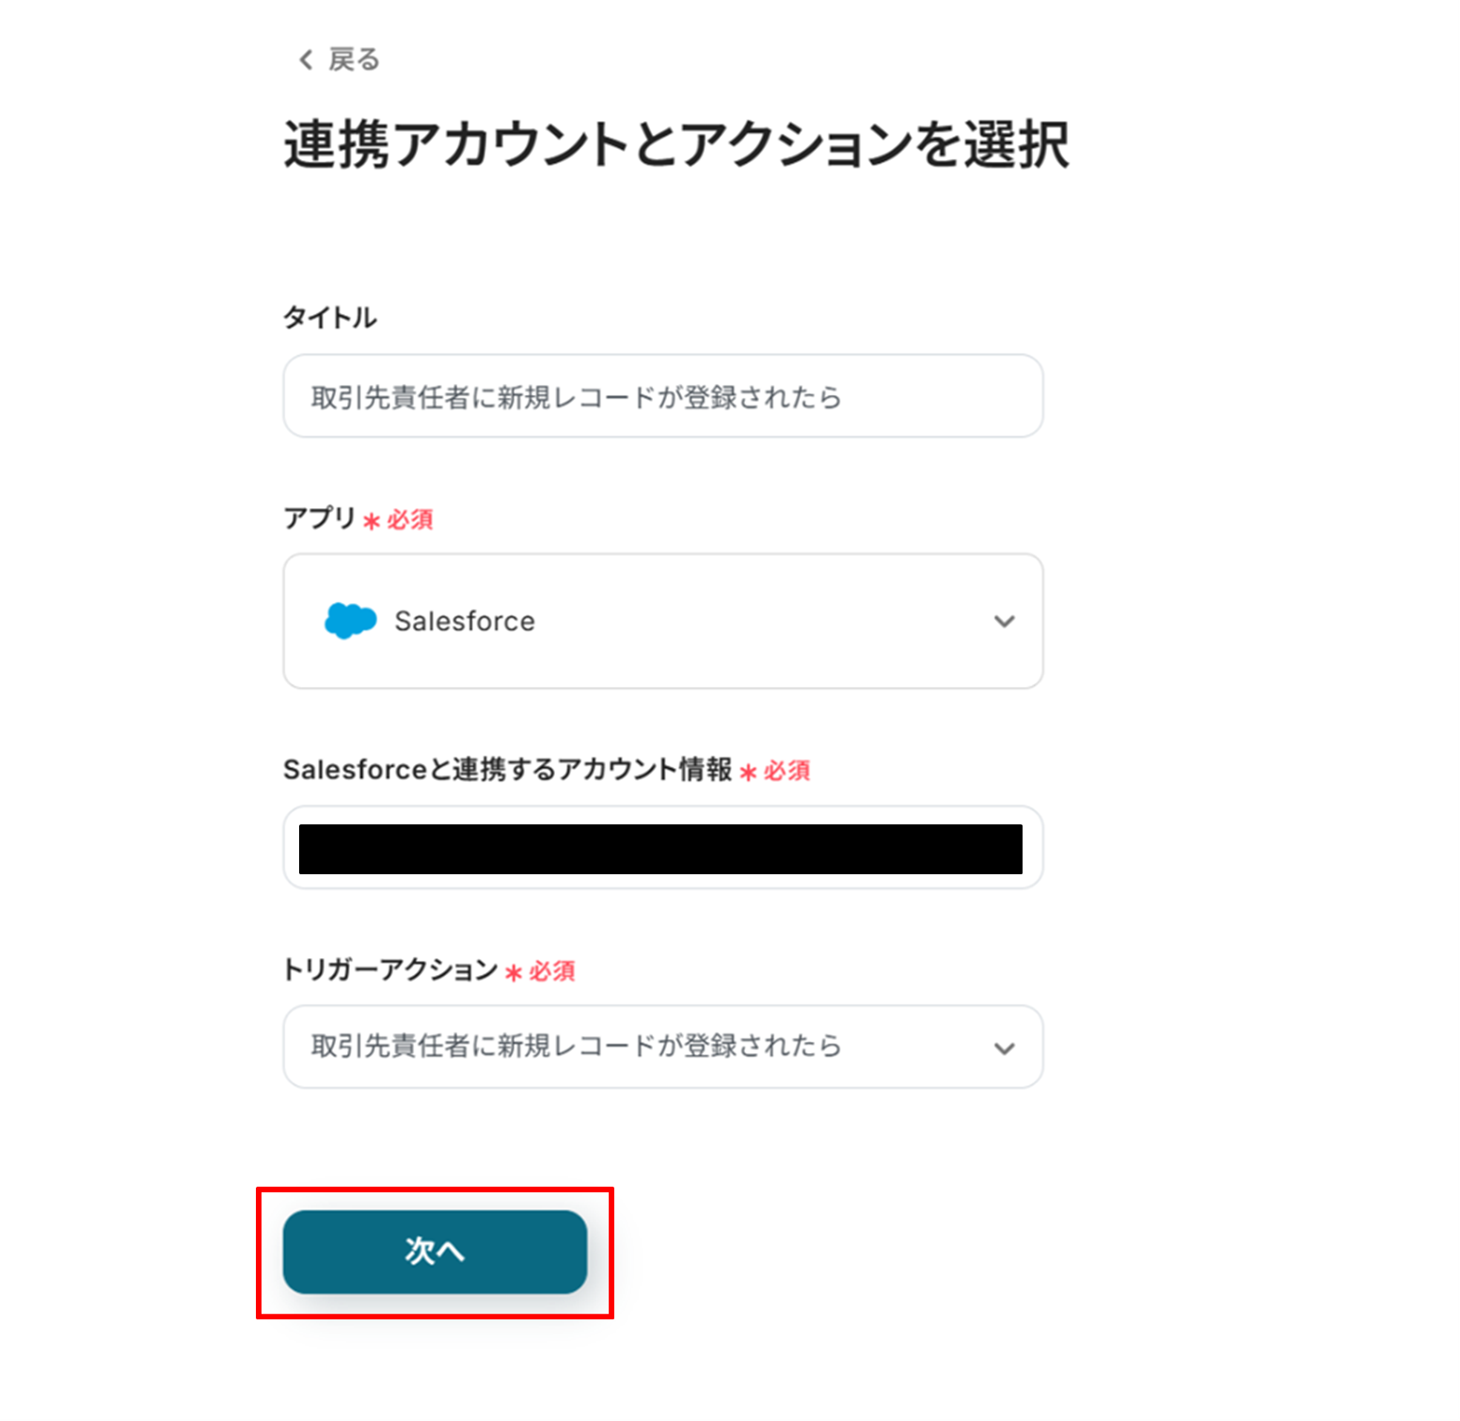Screen dimensions: 1460x1421
Task: Click the 戻る back link text
Action: (x=354, y=60)
